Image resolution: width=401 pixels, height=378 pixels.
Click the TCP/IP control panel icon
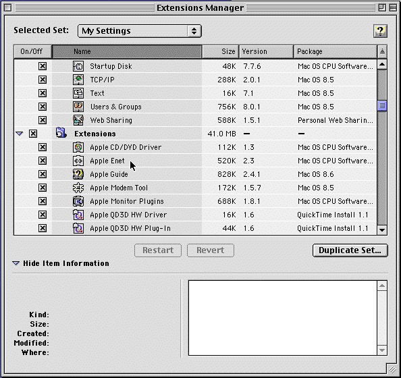coord(78,80)
